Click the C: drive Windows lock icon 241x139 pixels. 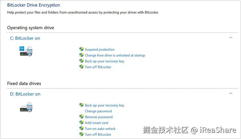26,51
